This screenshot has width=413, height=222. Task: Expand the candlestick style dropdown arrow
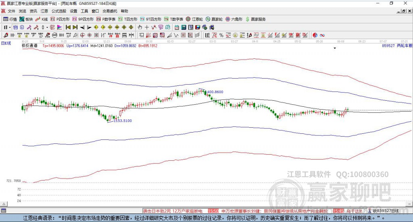pyautogui.click(x=47, y=27)
